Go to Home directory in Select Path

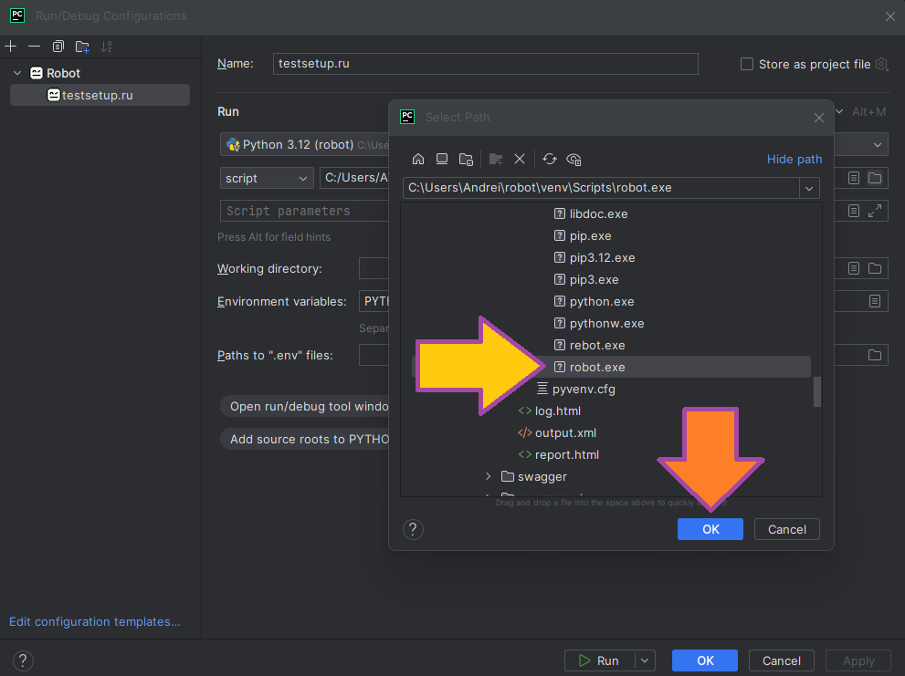click(418, 160)
